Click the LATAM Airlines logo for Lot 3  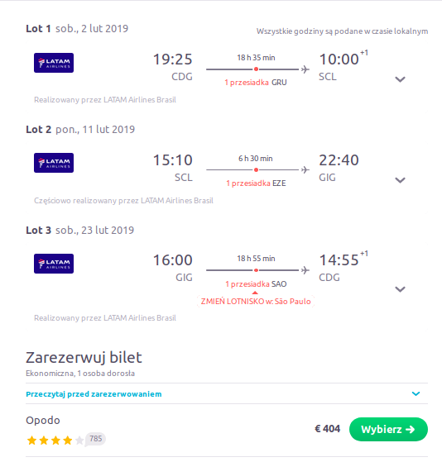coord(54,264)
